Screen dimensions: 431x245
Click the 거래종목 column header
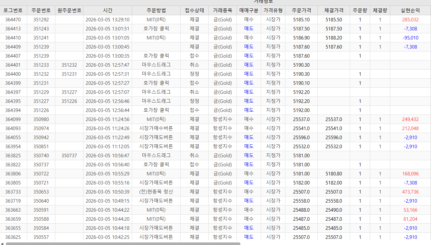pyautogui.click(x=222, y=10)
